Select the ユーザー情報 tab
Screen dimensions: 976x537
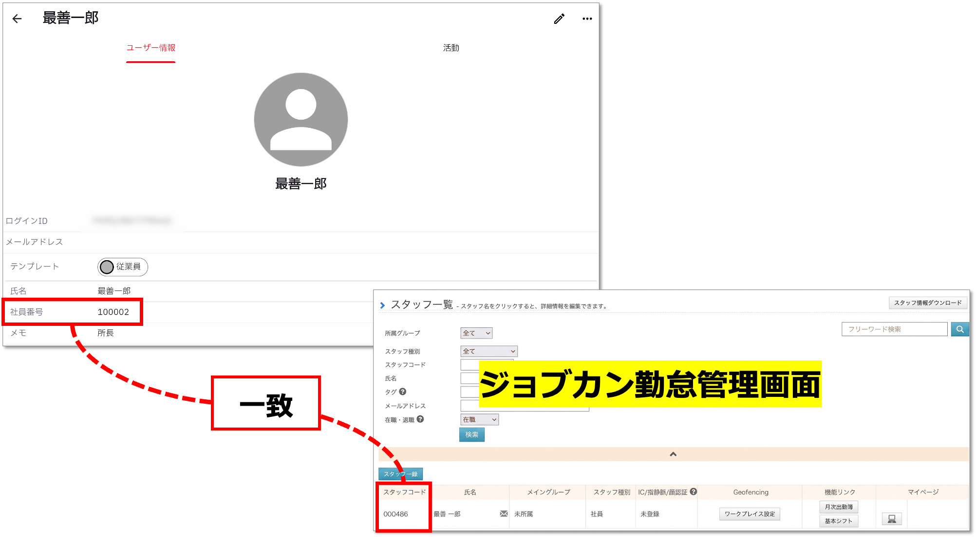coord(150,48)
